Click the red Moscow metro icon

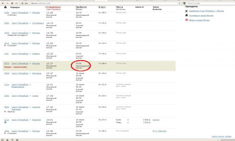click(187, 20)
